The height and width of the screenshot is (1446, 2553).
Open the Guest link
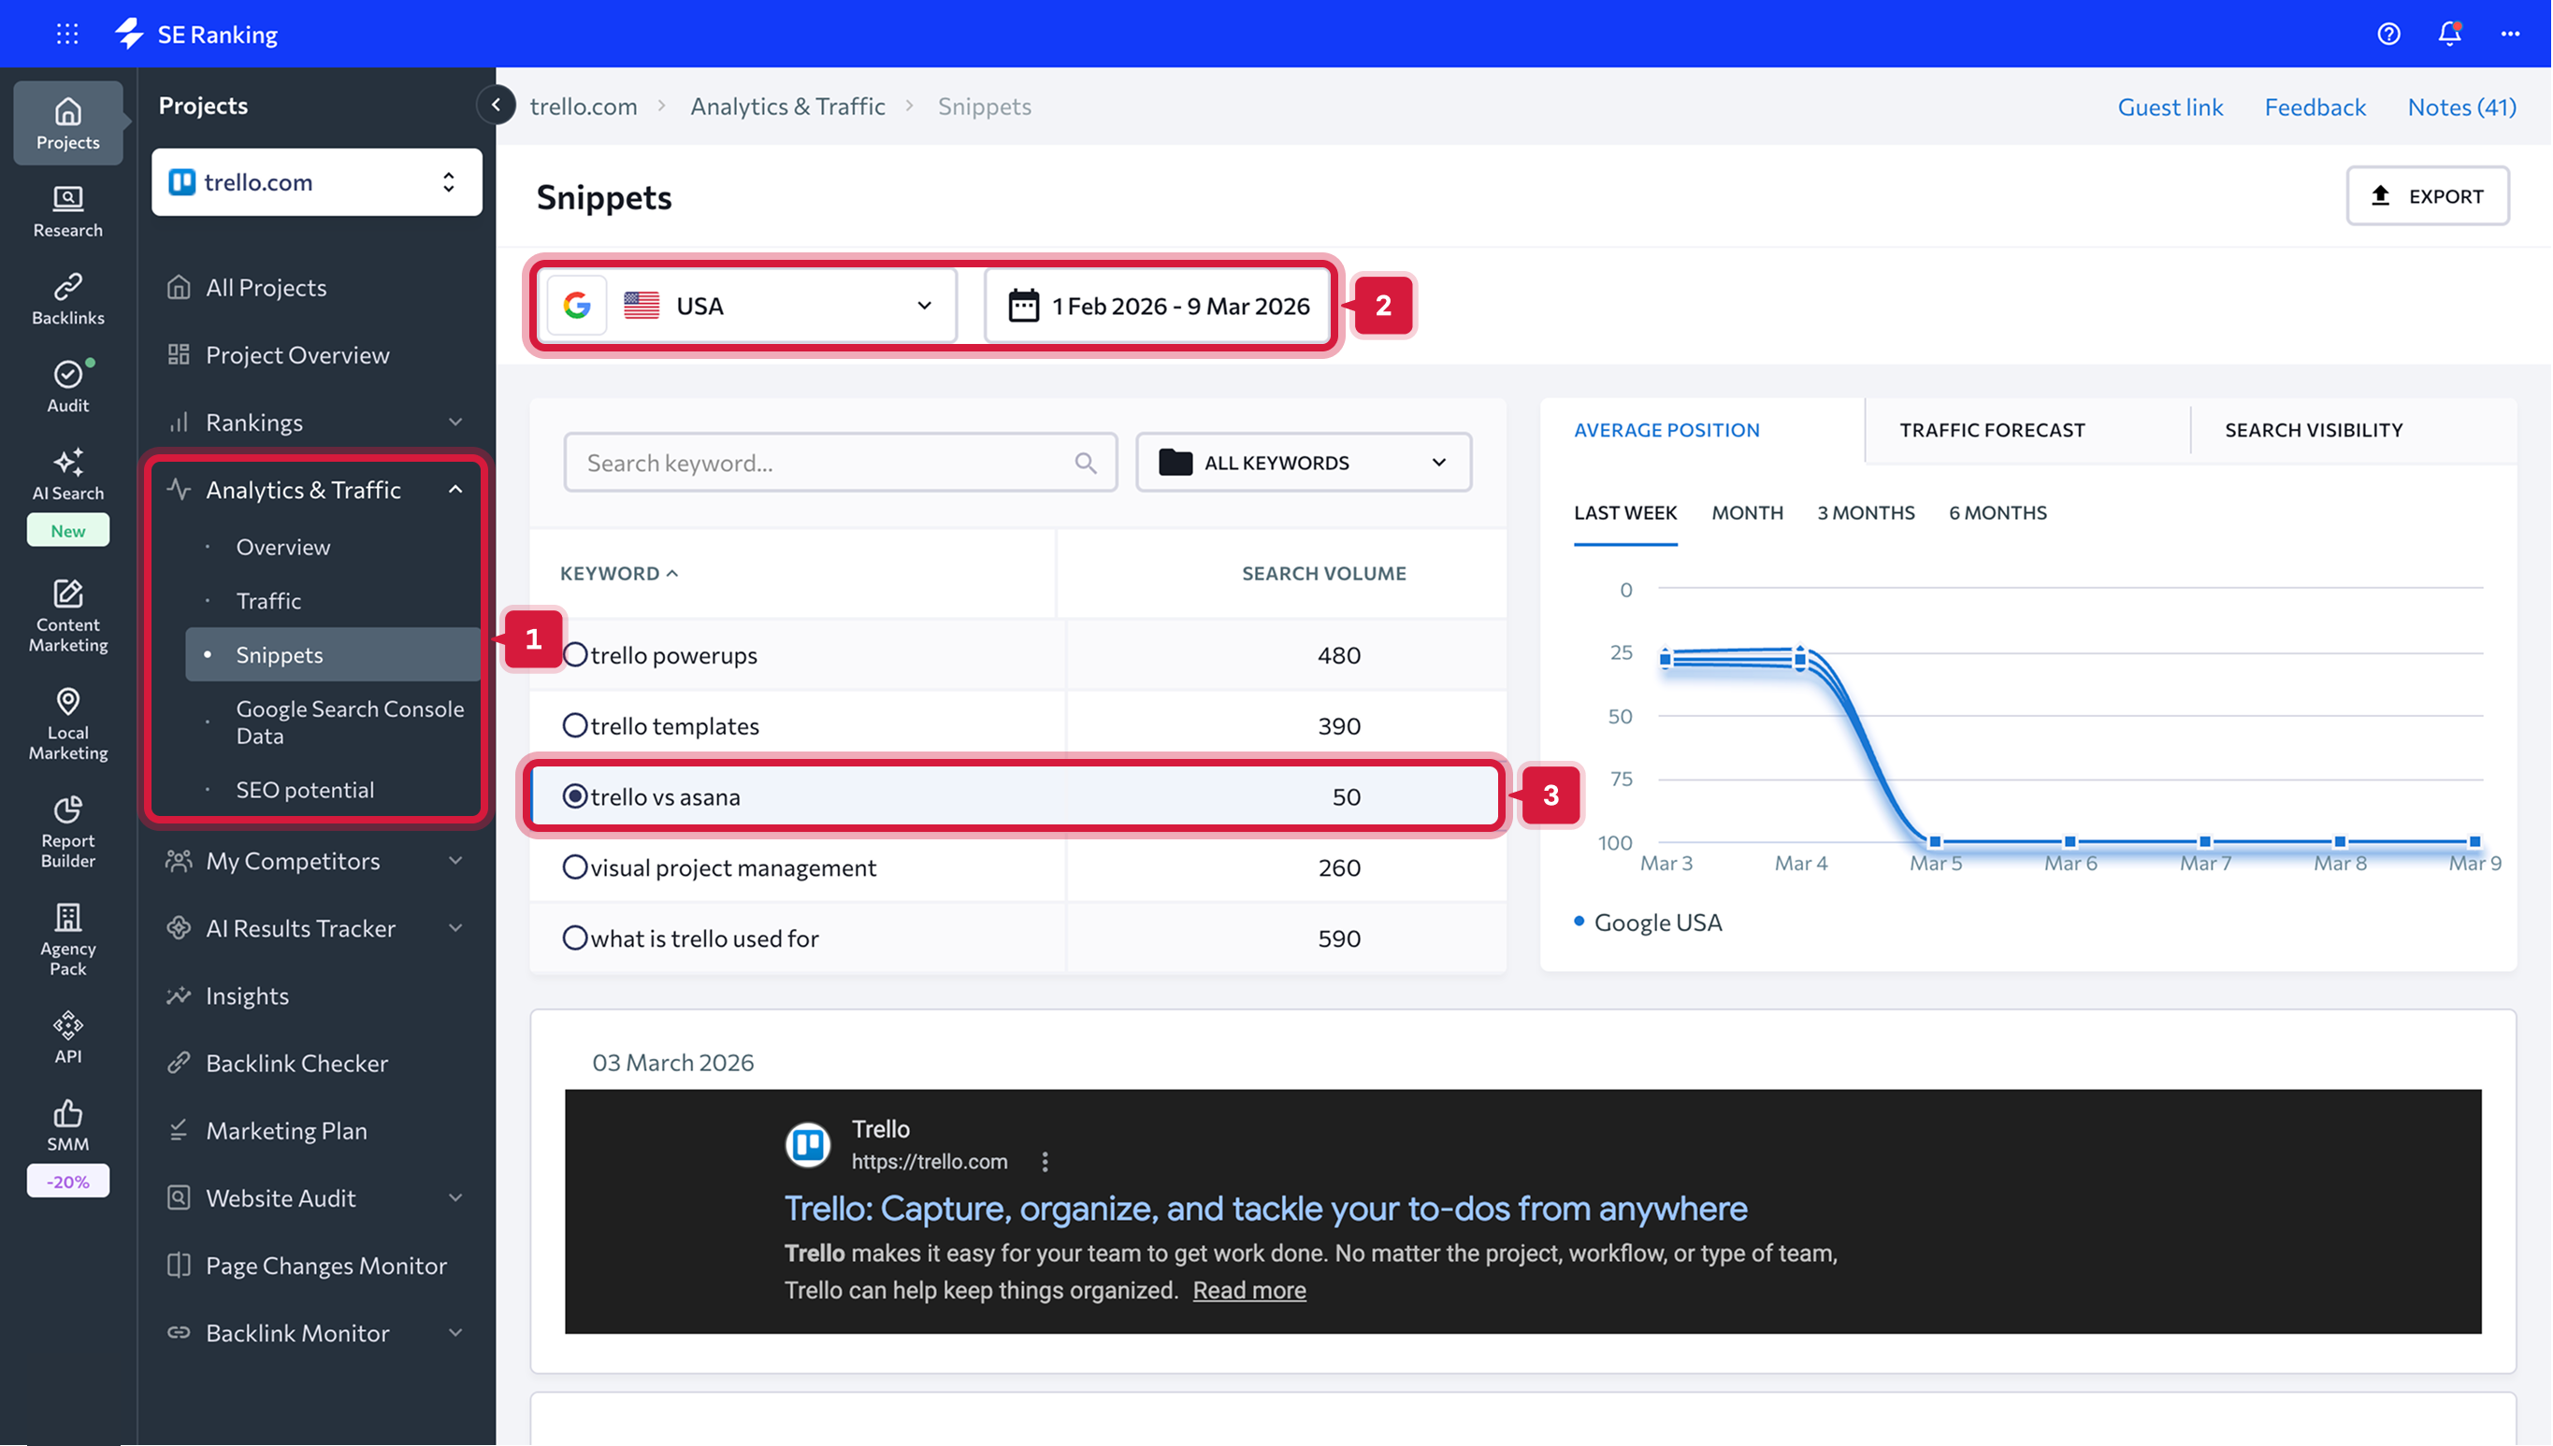(x=2170, y=107)
